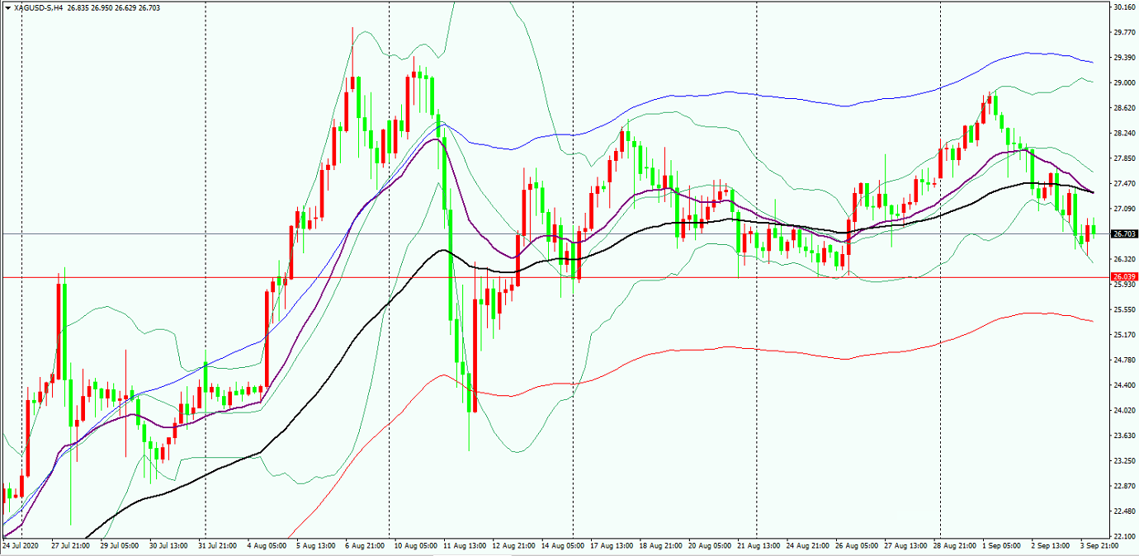Image resolution: width=1139 pixels, height=556 pixels.
Task: Click the 29.000 price axis label
Action: click(x=1123, y=82)
